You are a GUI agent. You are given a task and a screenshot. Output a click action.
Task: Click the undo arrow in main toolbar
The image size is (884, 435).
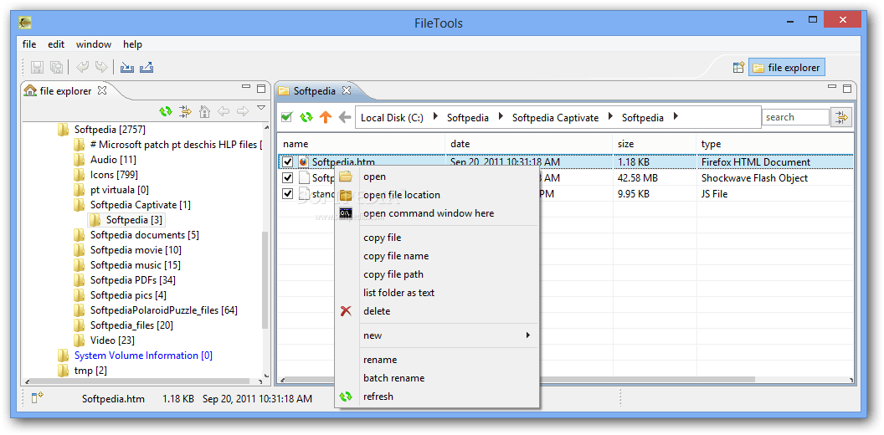pyautogui.click(x=82, y=68)
